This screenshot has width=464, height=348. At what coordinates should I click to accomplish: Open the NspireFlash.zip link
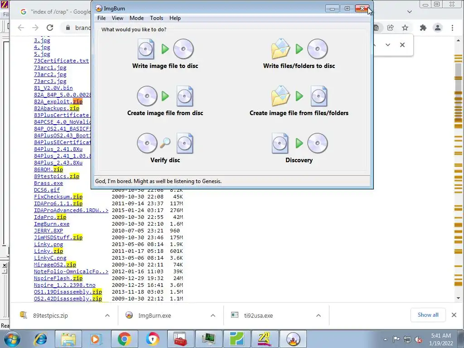coord(58,279)
